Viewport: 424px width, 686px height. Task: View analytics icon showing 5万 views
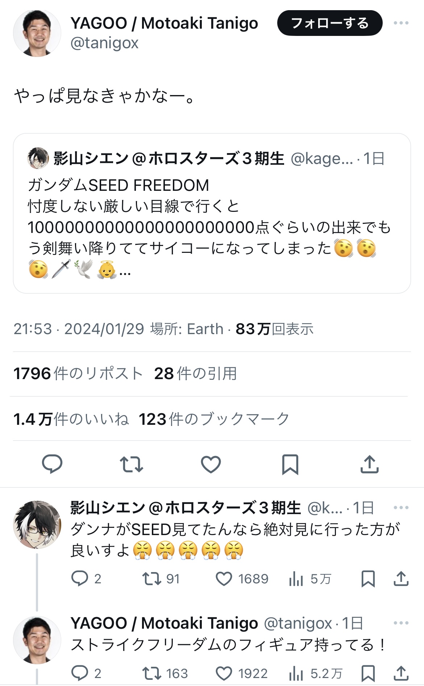[x=296, y=579]
